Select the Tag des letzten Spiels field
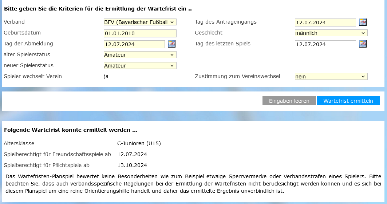Viewport: 387px width, 204px height. [325, 44]
